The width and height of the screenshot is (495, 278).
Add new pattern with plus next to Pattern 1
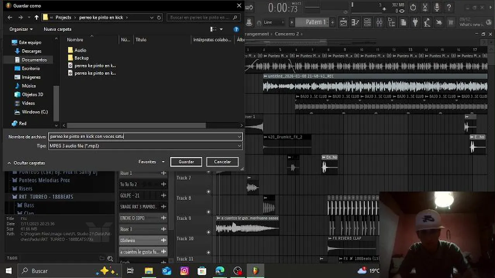(x=332, y=22)
